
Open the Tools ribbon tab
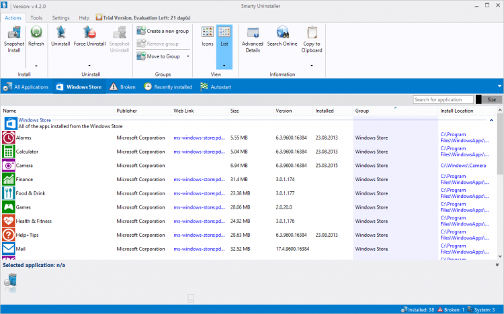[36, 18]
